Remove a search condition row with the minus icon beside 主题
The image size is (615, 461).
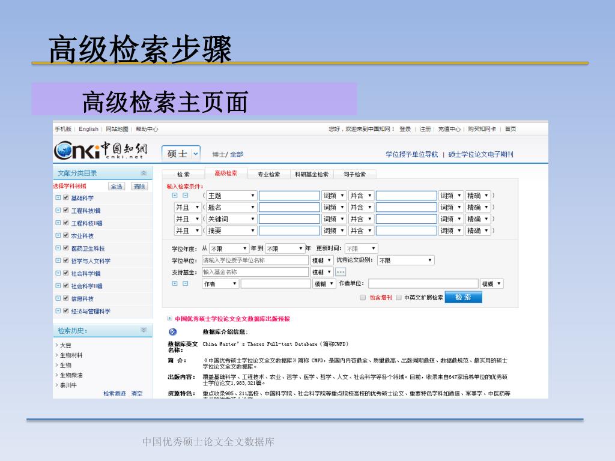[185, 195]
